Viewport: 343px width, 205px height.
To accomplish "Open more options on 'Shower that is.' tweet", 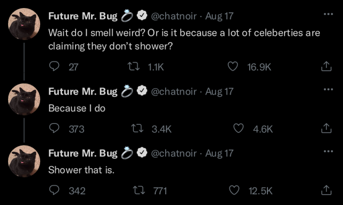I will 329,151.
